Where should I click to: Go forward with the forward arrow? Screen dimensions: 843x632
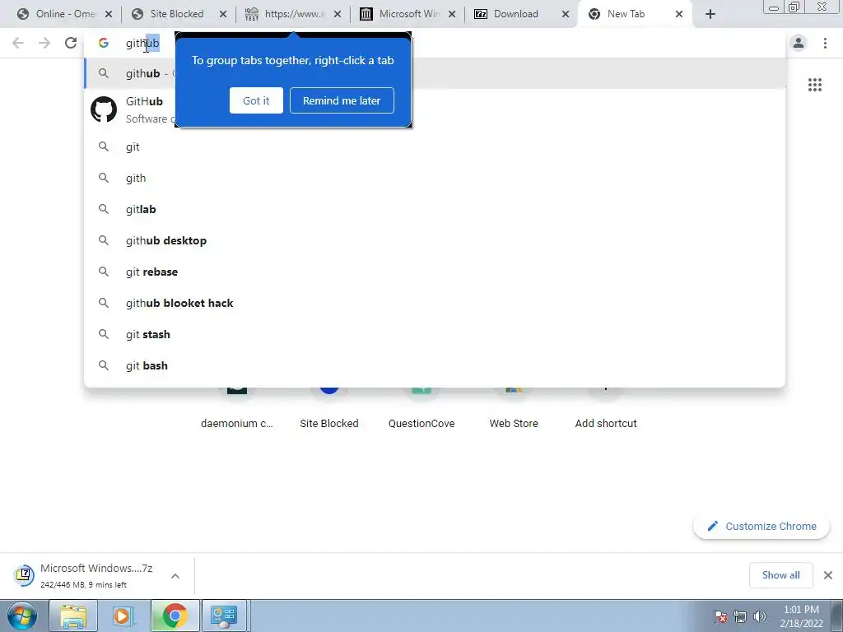pos(44,43)
